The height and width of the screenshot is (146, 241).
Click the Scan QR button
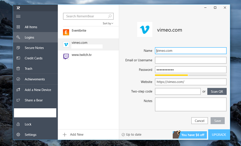(x=217, y=91)
